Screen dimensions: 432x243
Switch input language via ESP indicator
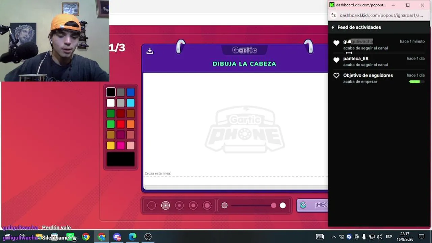coord(389,237)
